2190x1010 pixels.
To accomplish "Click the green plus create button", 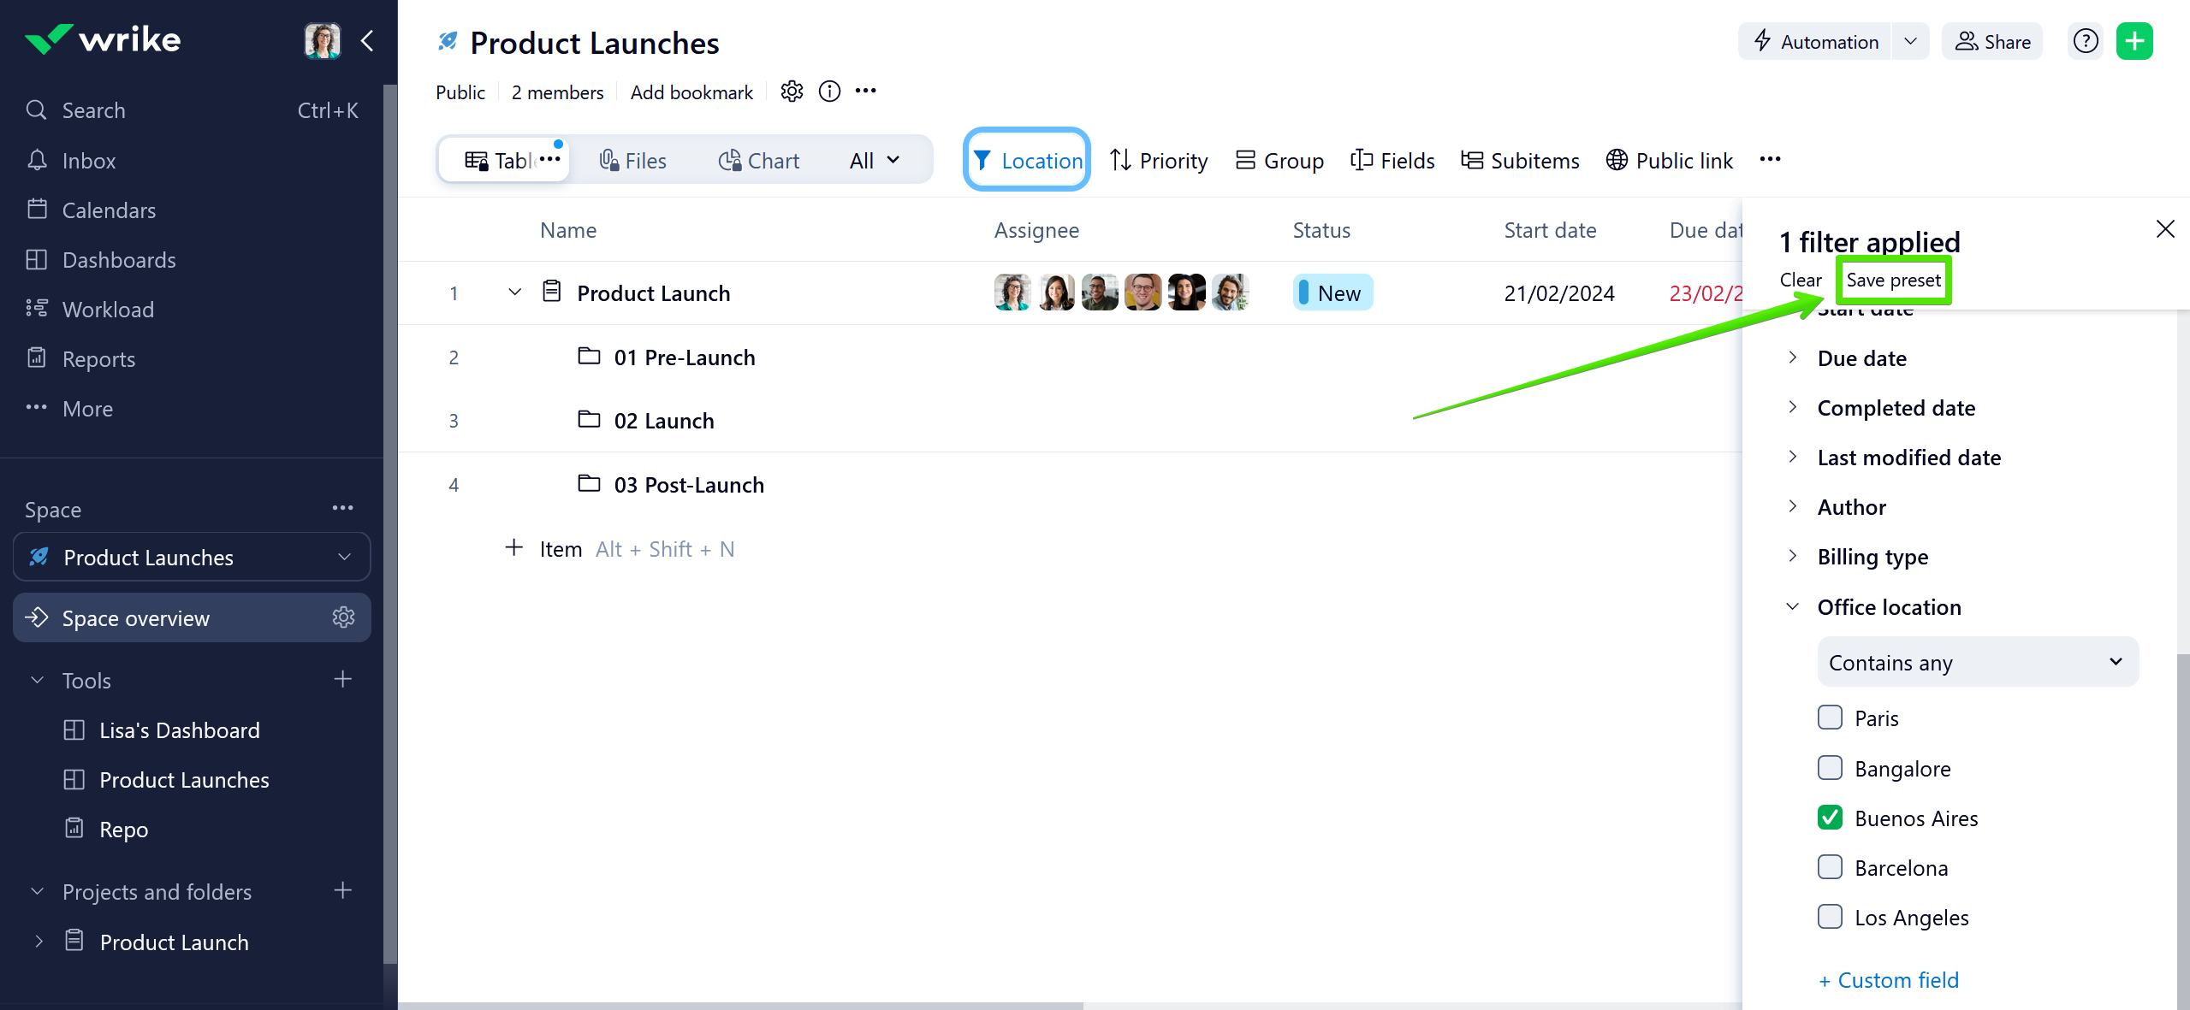I will coord(2134,41).
